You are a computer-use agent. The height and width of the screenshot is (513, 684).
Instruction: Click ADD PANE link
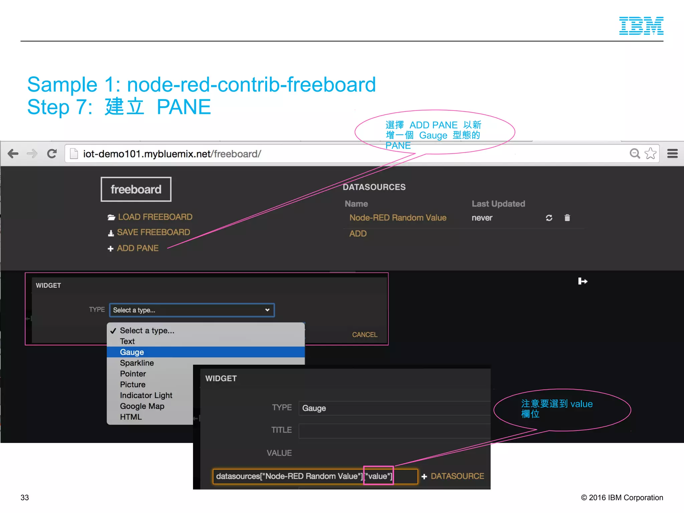(x=138, y=248)
